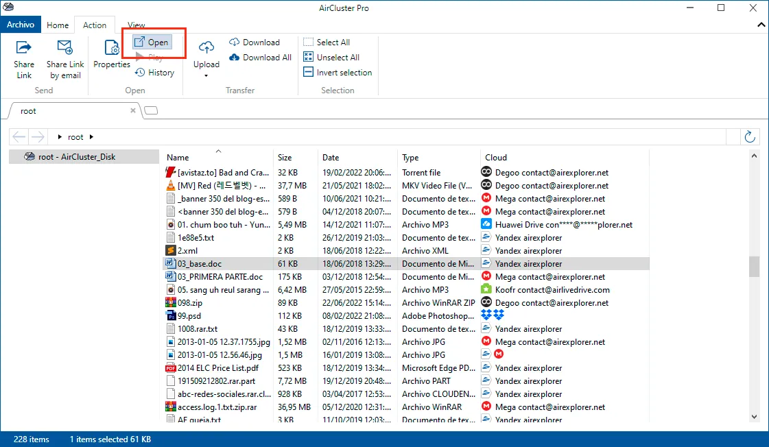The height and width of the screenshot is (447, 769).
Task: Click the Upload cloud icon
Action: tap(206, 47)
